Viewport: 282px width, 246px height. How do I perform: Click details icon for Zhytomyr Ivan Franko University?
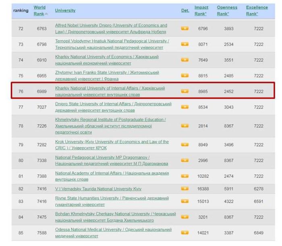coord(185,75)
